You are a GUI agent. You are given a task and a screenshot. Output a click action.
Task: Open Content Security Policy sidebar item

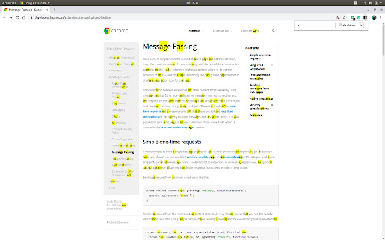[x=122, y=131]
